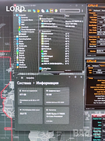Click the AIDA64 search field
This screenshot has width=105, height=141.
(x=70, y=11)
